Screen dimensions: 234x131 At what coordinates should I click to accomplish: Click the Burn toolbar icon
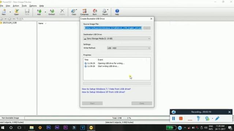(95, 12)
